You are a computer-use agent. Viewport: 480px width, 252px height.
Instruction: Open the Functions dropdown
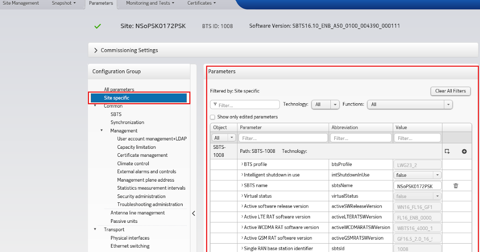(449, 104)
